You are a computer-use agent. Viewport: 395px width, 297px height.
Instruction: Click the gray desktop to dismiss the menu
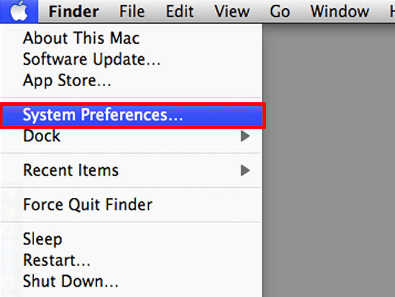(x=328, y=161)
